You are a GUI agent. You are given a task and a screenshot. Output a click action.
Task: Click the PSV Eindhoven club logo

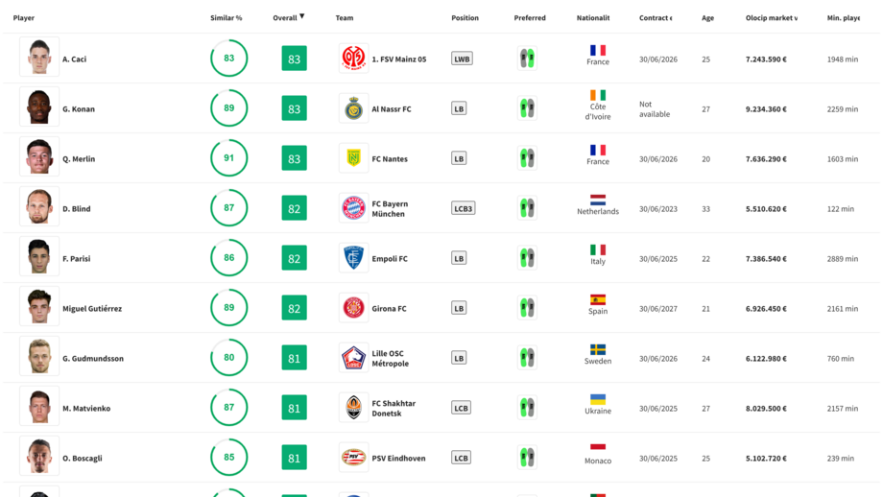(353, 458)
